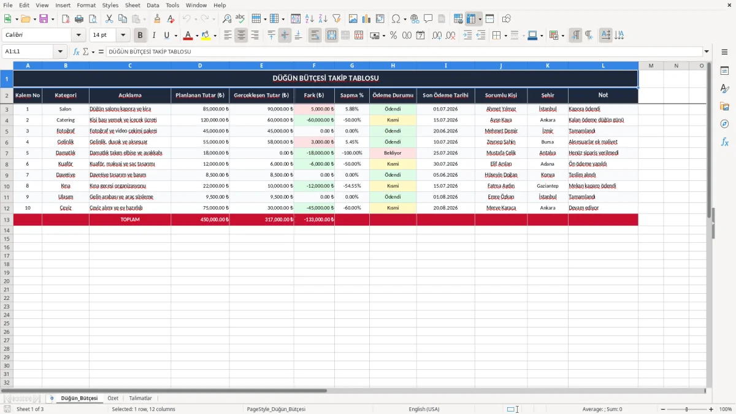Open the font size dropdown
The image size is (736, 414).
click(x=123, y=36)
